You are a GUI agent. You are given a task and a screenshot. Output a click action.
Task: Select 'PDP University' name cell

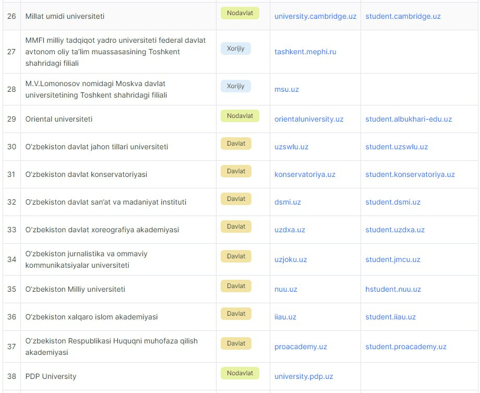[118, 376]
